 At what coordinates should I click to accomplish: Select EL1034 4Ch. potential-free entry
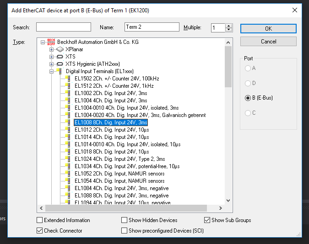pos(127,166)
